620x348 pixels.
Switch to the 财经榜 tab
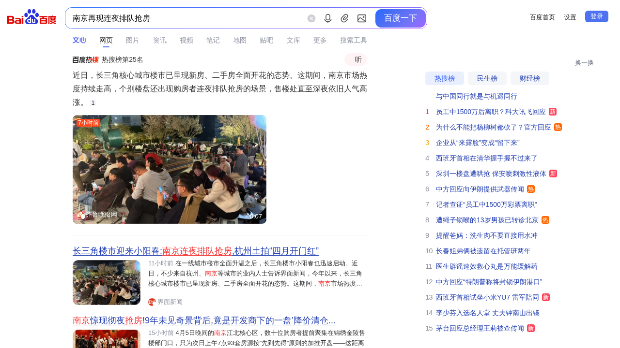pyautogui.click(x=529, y=78)
